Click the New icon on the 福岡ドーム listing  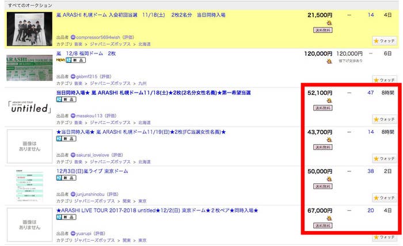[x=60, y=60]
